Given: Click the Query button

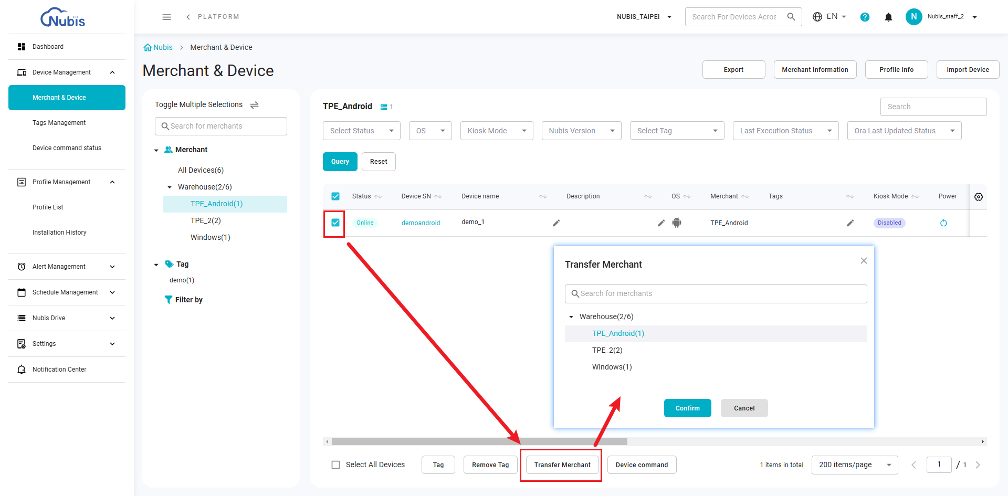Looking at the screenshot, I should (x=340, y=162).
